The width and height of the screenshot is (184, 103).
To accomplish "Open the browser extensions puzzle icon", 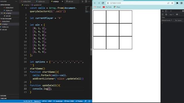I will 177,3.
